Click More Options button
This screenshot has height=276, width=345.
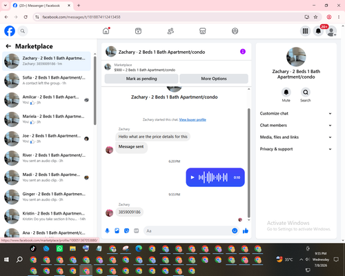214,79
